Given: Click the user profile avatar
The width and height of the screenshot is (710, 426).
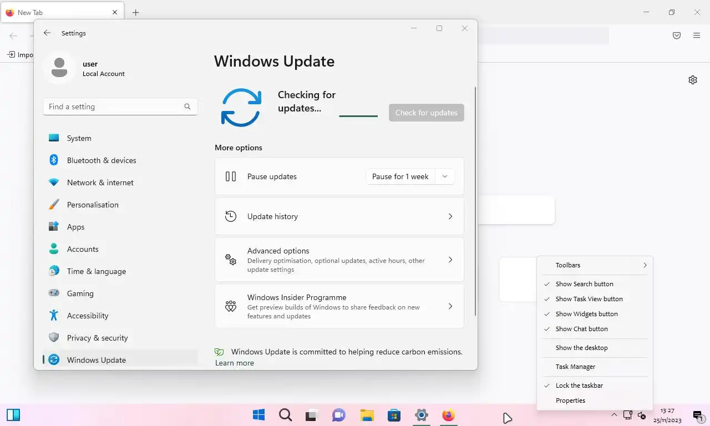Looking at the screenshot, I should [x=59, y=68].
